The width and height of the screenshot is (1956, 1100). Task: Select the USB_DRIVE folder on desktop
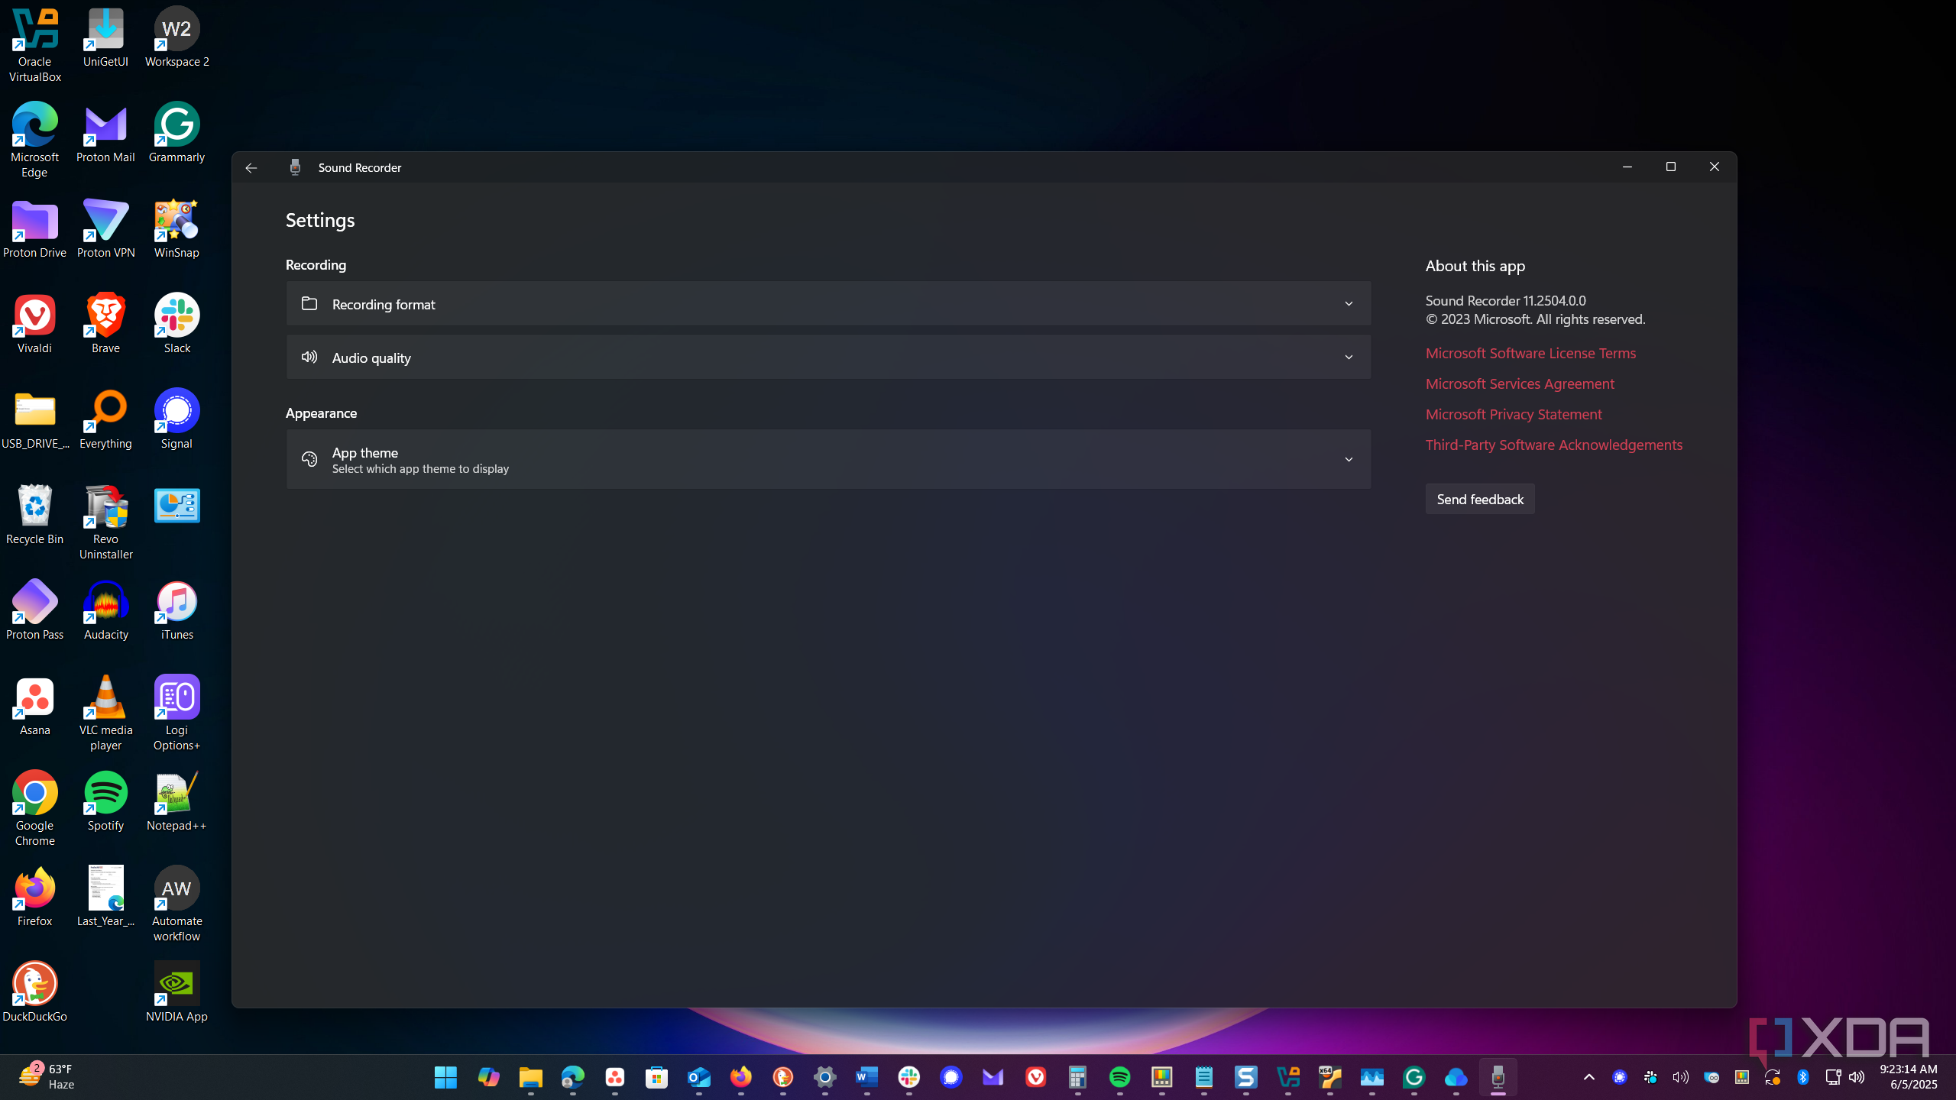point(34,419)
